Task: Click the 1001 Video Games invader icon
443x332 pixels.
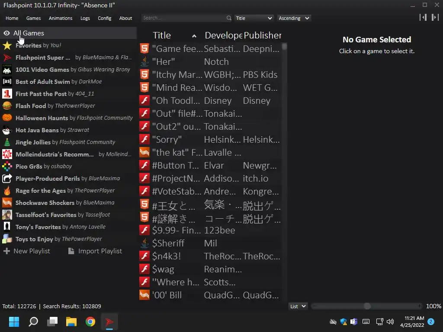Action: tap(7, 70)
